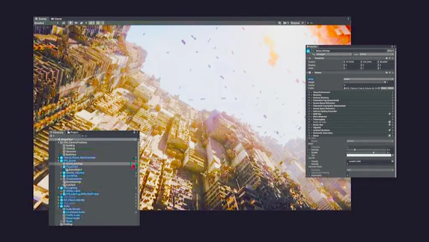Open the Tag dropdown in Inspector
The height and width of the screenshot is (242, 429).
[x=334, y=54]
